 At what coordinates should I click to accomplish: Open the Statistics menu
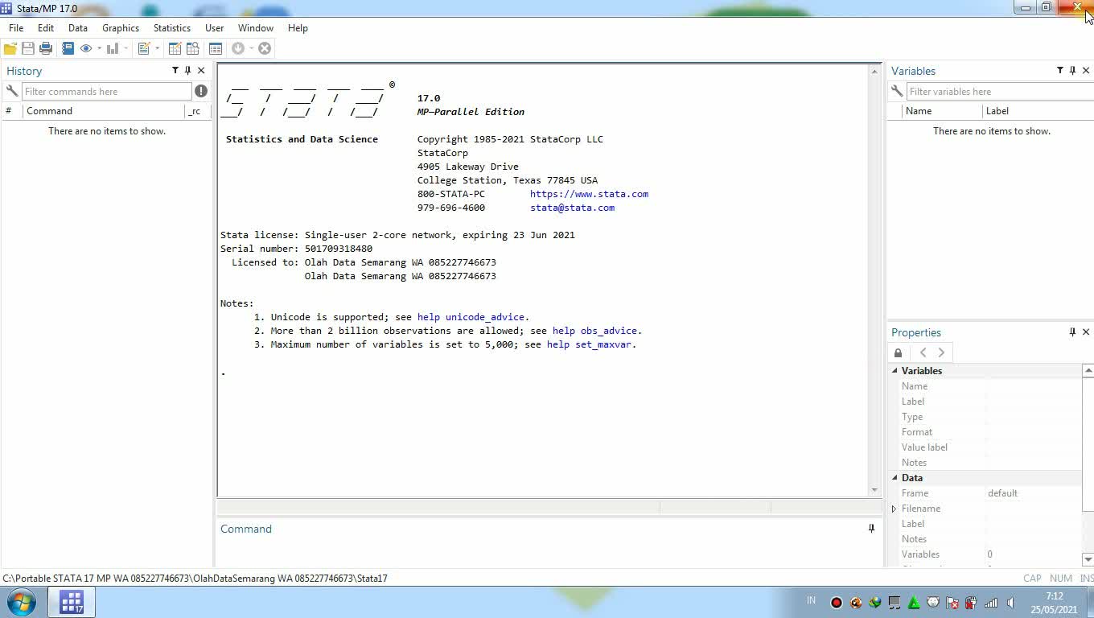172,27
